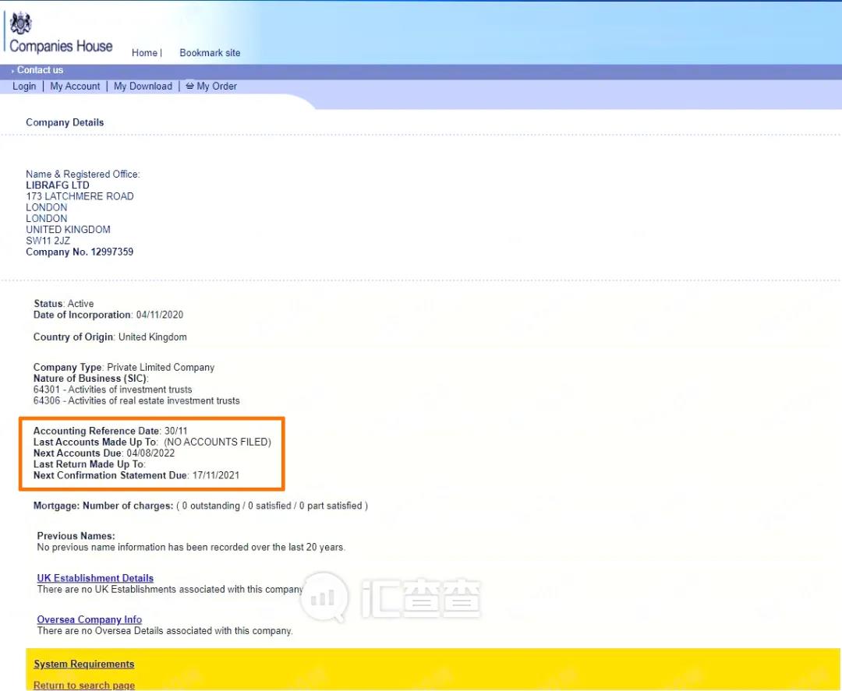This screenshot has height=691, width=842.
Task: Click the (NO ACCOUNTS FILED) text
Action: click(218, 442)
